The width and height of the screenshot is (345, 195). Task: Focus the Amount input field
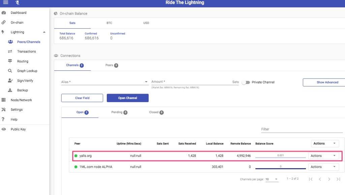(x=195, y=82)
